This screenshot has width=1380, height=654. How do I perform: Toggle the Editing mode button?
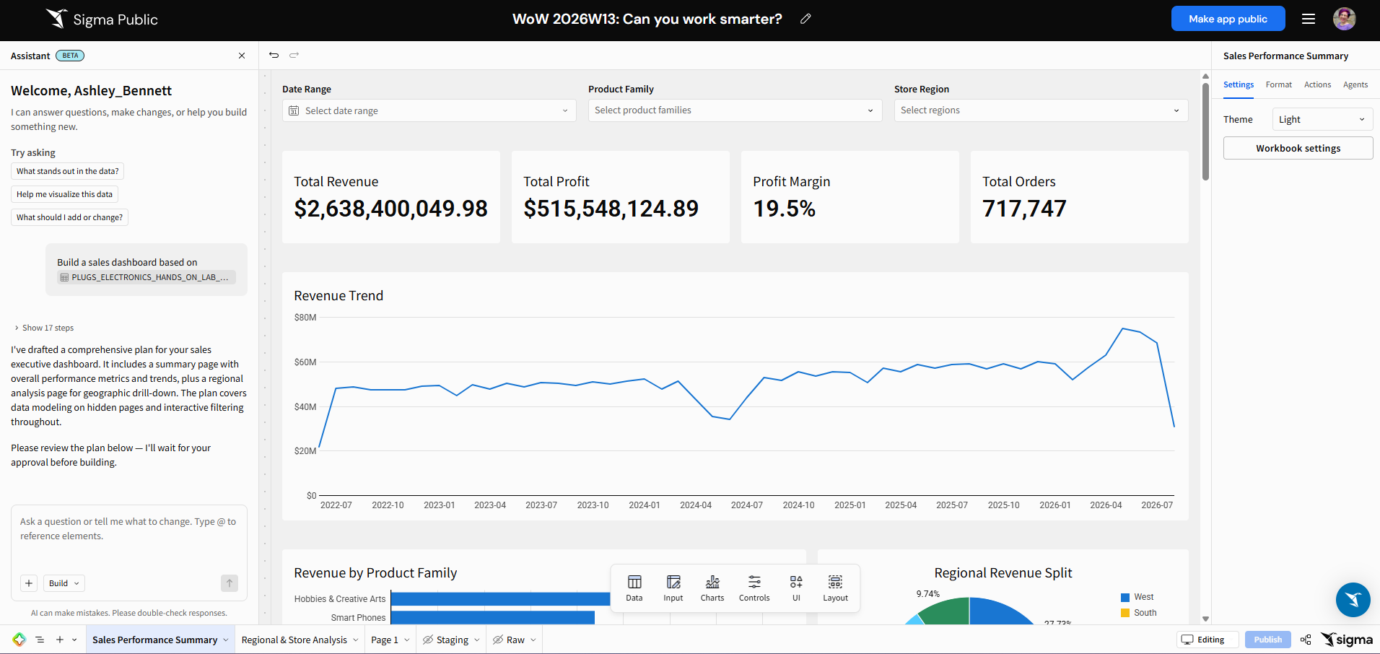pos(1207,640)
